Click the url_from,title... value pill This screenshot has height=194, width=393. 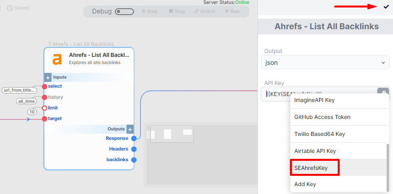click(19, 90)
